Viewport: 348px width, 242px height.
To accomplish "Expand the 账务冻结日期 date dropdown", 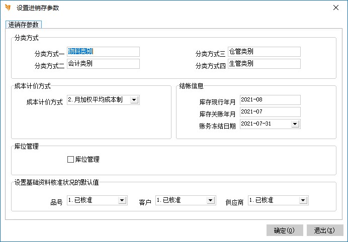I will pyautogui.click(x=295, y=124).
